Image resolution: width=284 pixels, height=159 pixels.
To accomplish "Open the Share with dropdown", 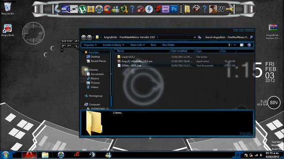I will 138,45.
